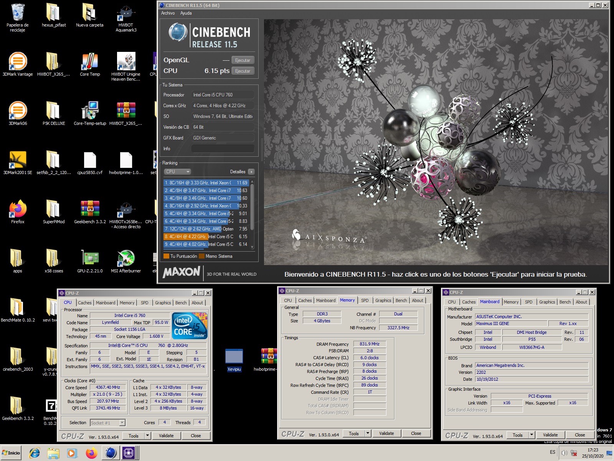Click Close in the right CPU-Z Mainboard window
Image resolution: width=614 pixels, height=461 pixels.
coord(580,435)
